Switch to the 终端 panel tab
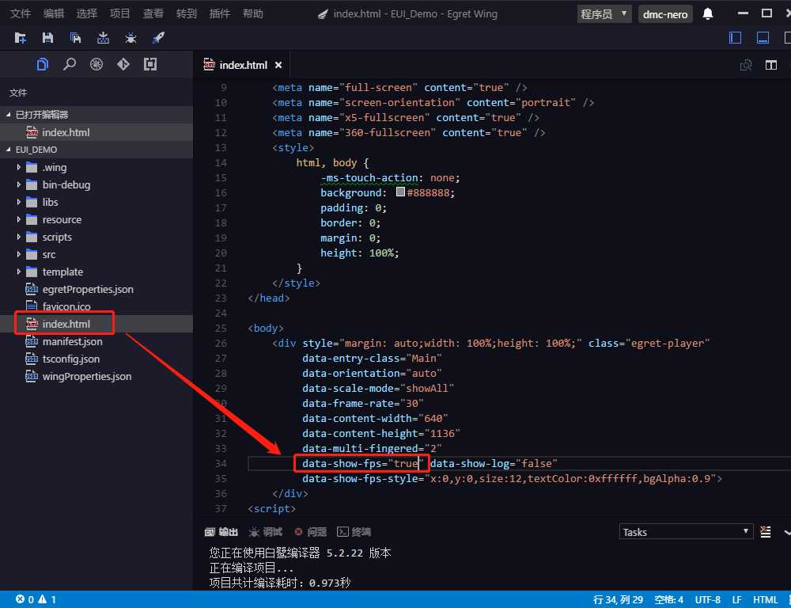 click(354, 532)
